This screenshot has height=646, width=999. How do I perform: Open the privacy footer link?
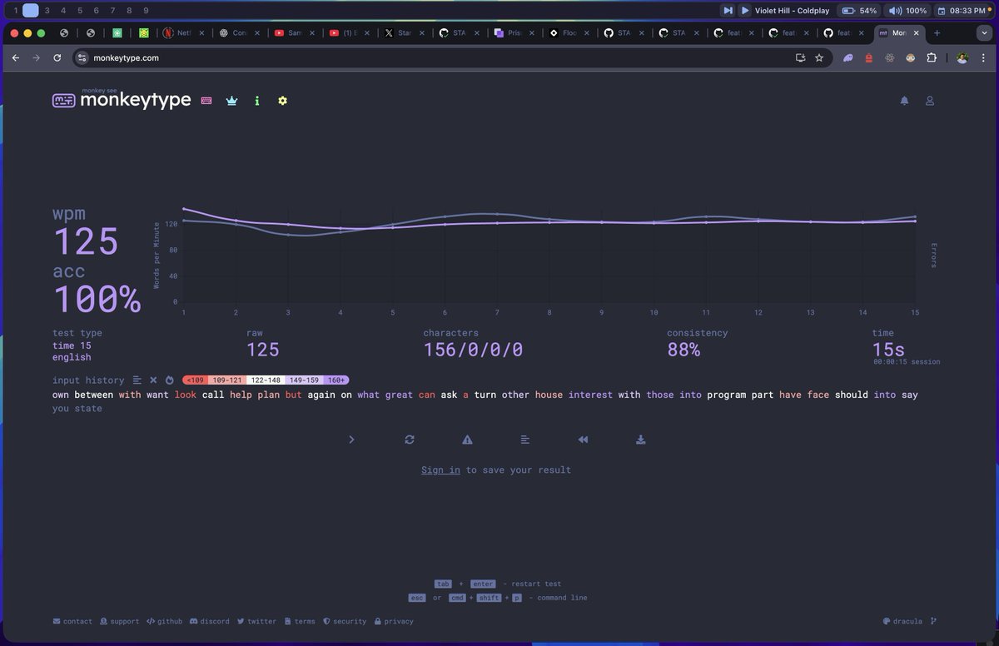394,621
